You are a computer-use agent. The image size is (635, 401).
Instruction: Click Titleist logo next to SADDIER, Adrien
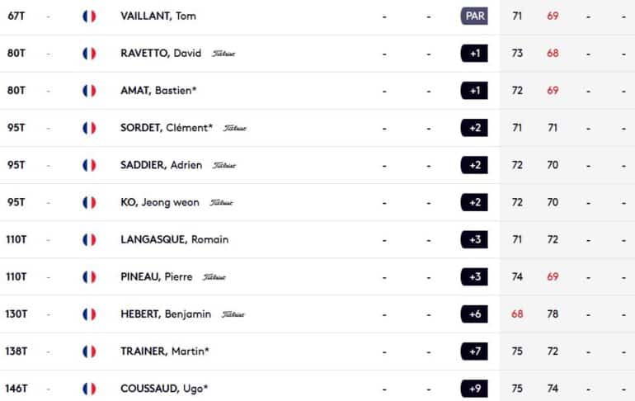click(x=224, y=165)
